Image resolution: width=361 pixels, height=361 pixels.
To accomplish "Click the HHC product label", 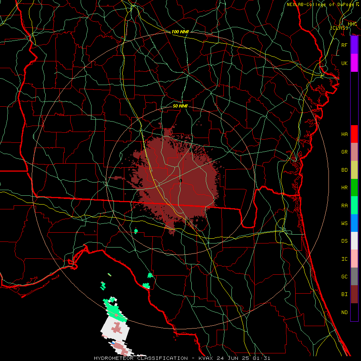I will (352, 24).
